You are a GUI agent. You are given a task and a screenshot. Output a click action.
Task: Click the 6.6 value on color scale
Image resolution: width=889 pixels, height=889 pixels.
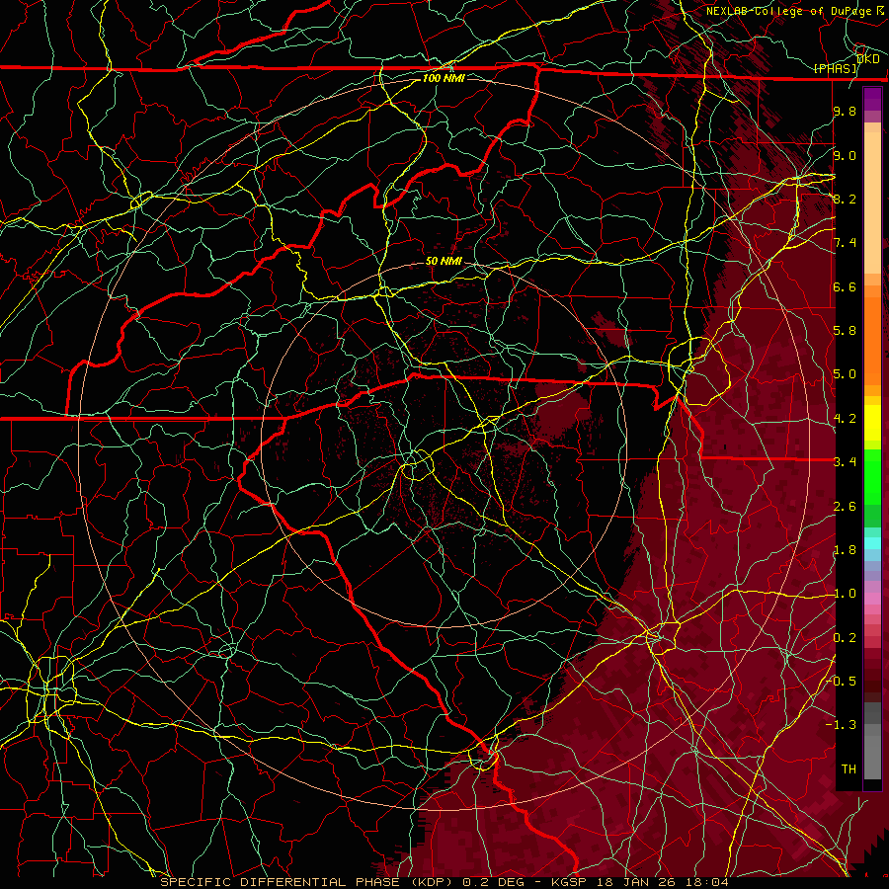(845, 286)
